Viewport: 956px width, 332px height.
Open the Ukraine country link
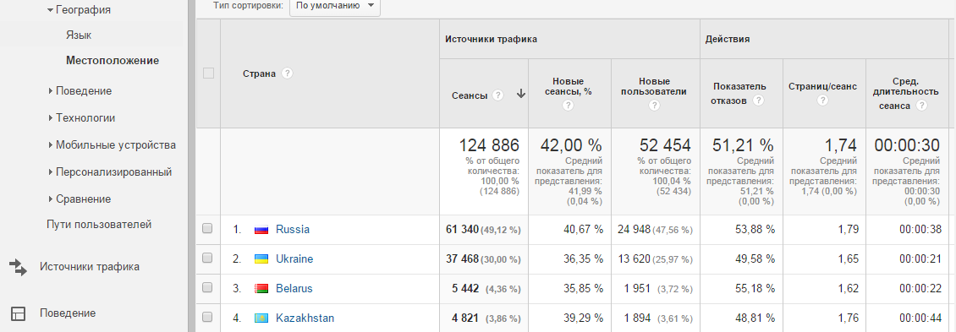(294, 259)
